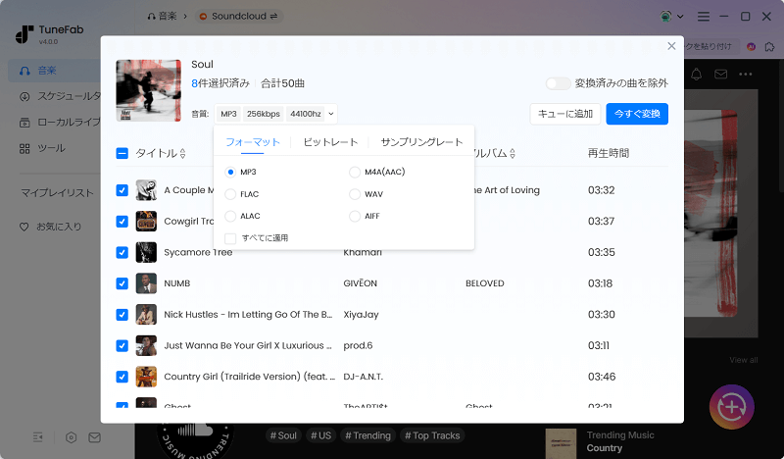784x459 pixels.
Task: Click the 今すぐ変換 button
Action: 637,114
